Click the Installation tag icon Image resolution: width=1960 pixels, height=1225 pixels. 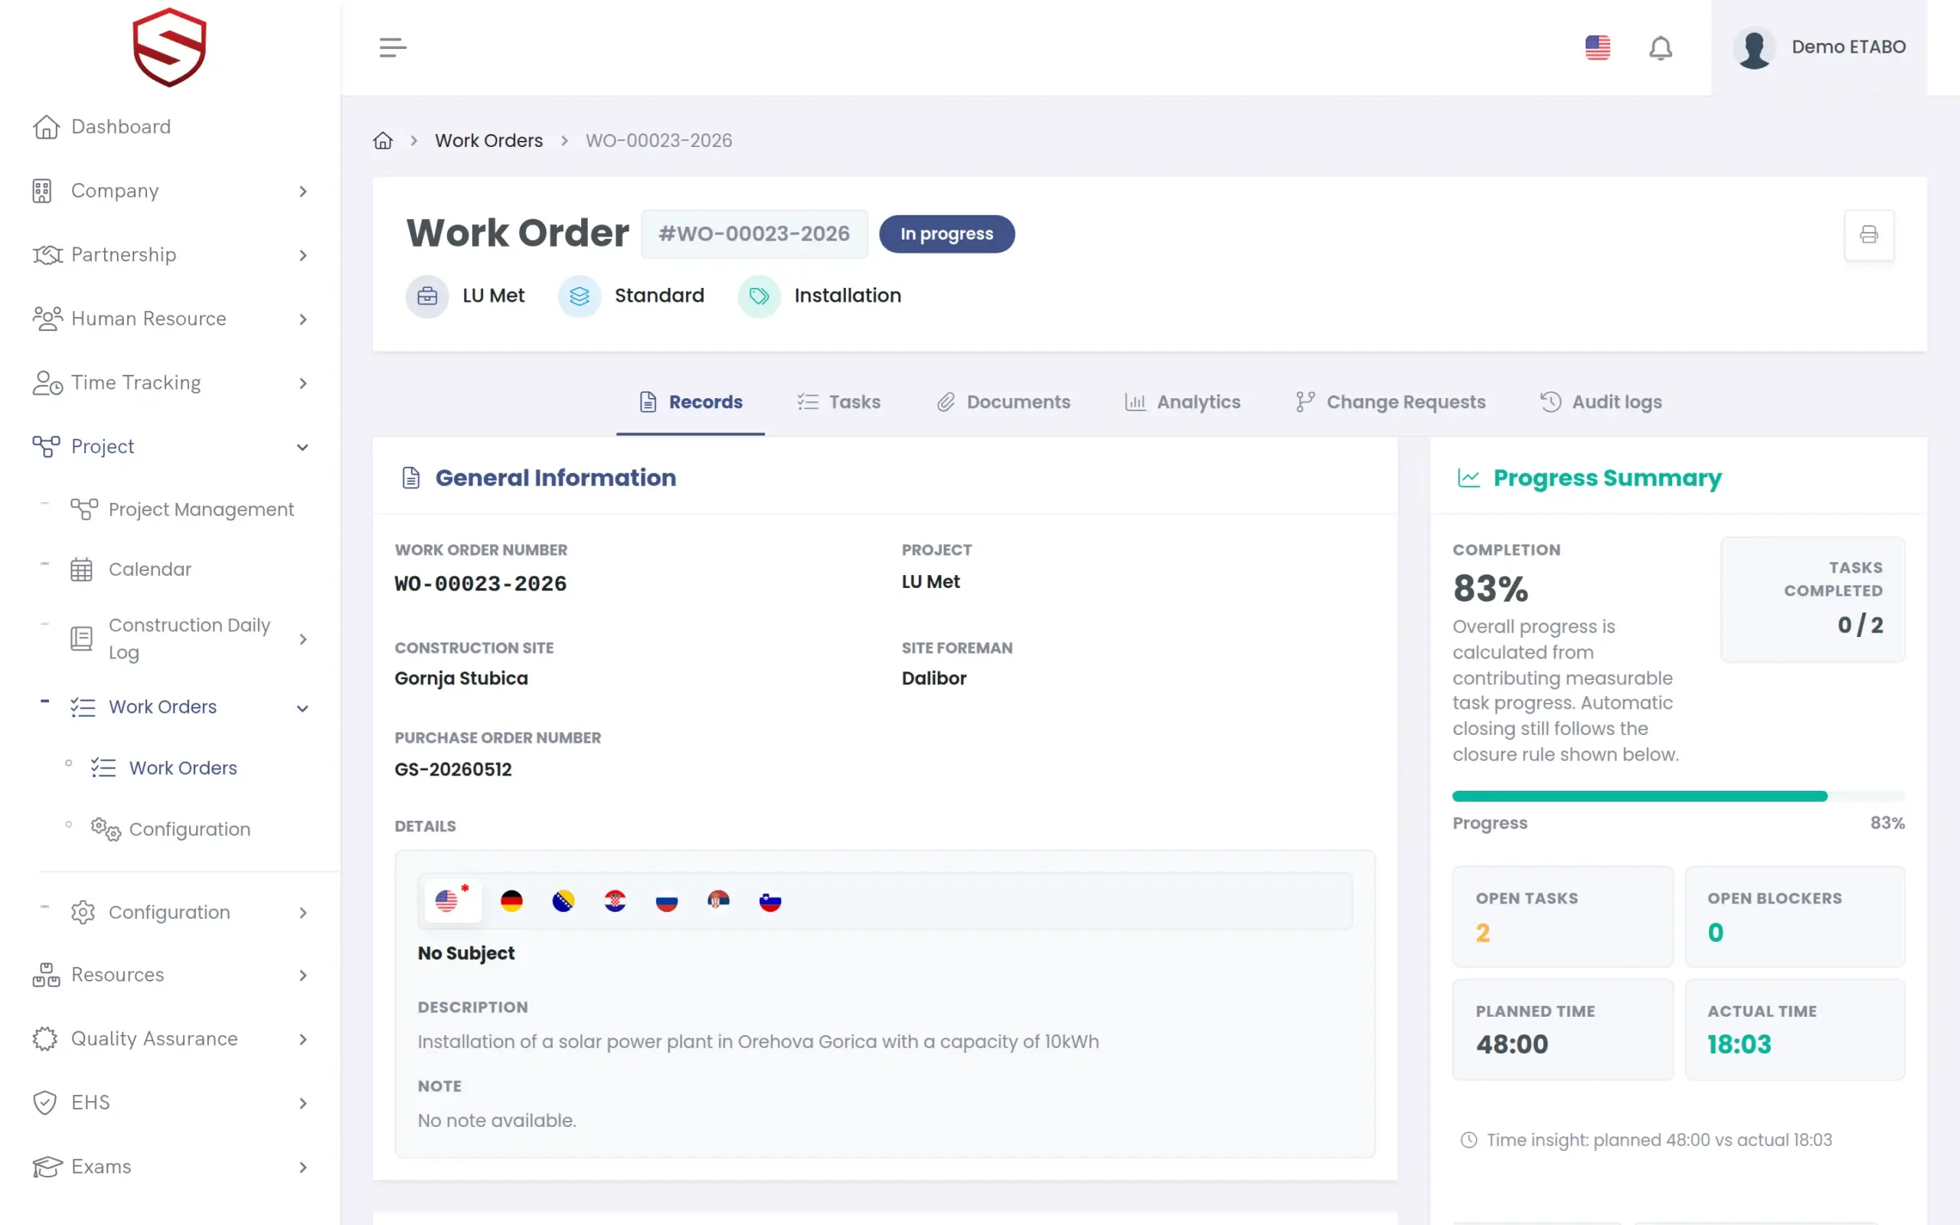tap(759, 296)
